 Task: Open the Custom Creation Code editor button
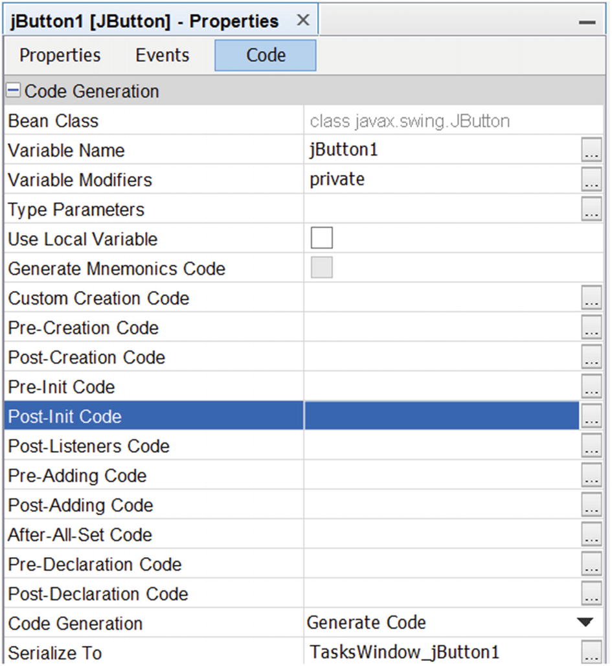tap(591, 298)
